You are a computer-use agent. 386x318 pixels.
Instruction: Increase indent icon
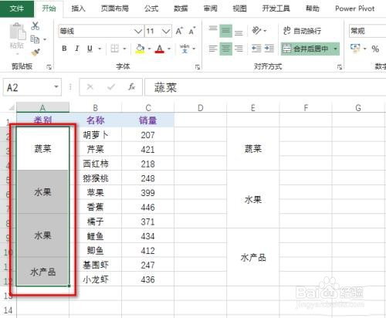tap(269, 49)
